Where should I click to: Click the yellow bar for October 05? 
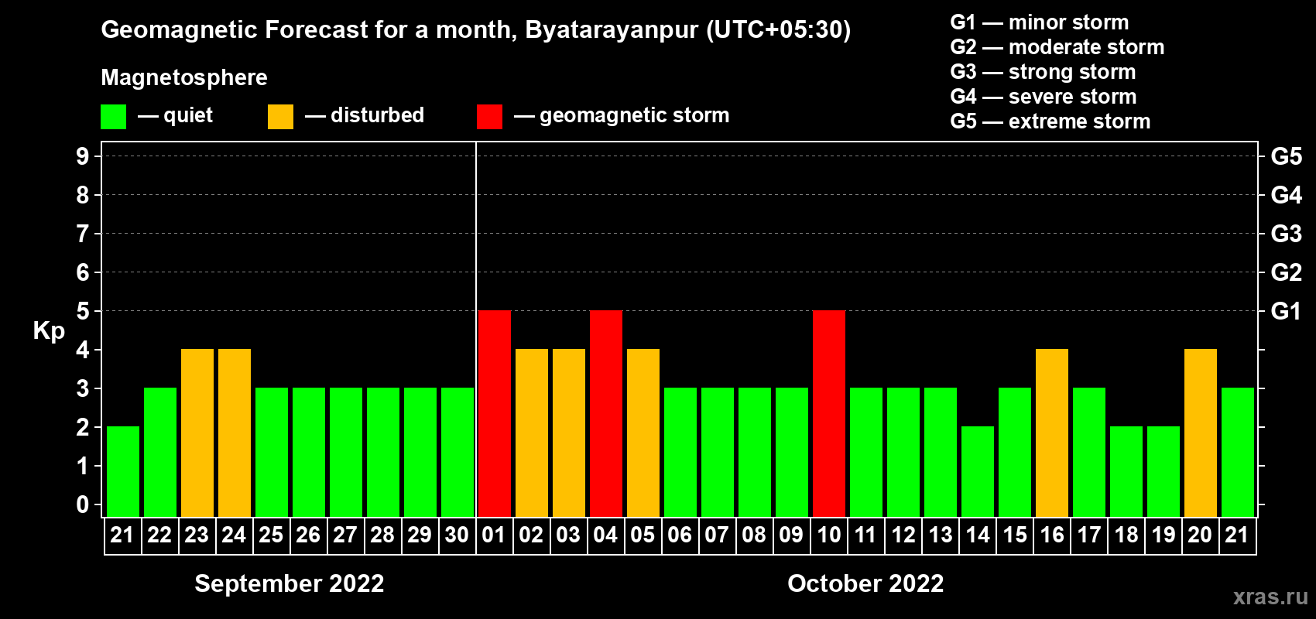tap(643, 433)
